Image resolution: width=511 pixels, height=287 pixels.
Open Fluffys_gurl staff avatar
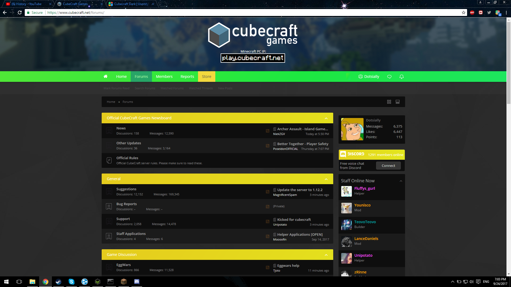346,191
